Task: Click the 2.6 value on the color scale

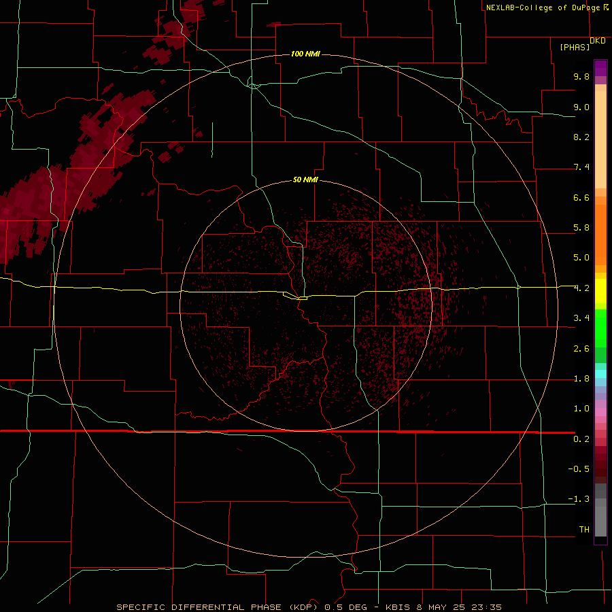Action: tap(581, 349)
